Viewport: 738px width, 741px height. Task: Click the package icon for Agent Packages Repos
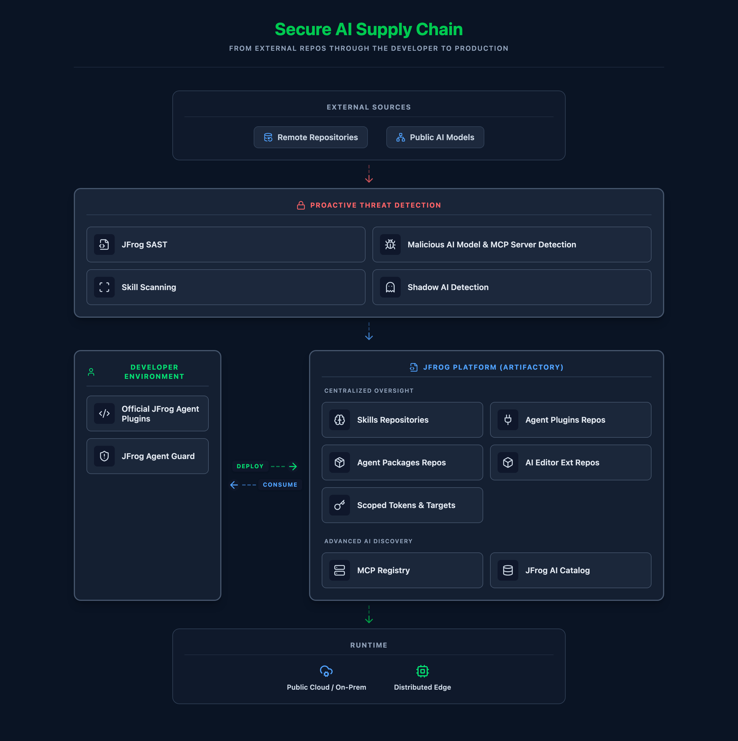[340, 462]
